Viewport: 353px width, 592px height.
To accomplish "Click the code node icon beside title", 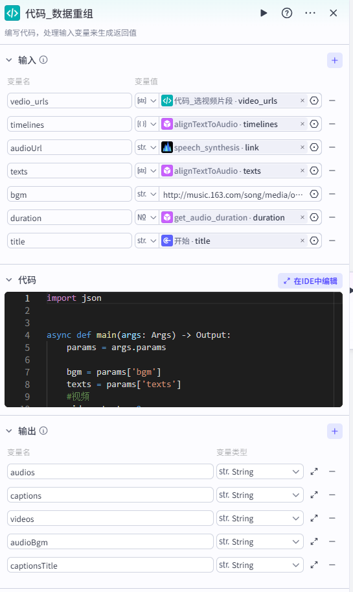I will tap(12, 13).
